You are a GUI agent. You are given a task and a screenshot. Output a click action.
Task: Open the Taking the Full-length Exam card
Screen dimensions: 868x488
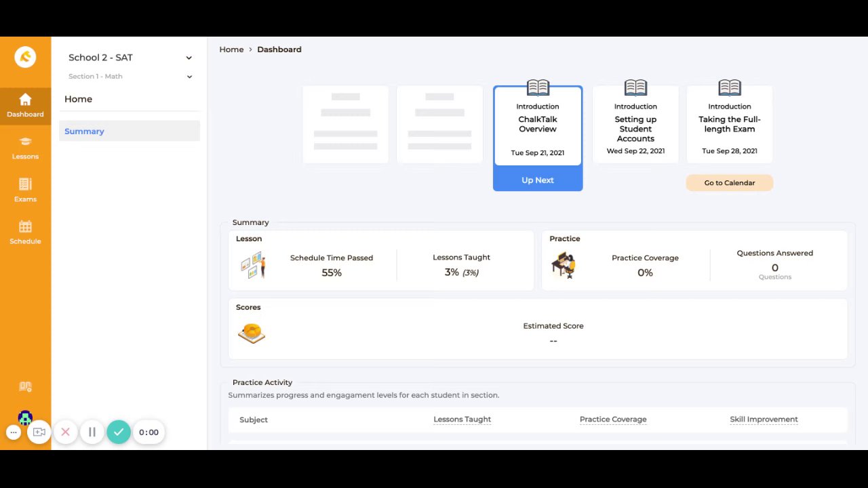click(730, 125)
